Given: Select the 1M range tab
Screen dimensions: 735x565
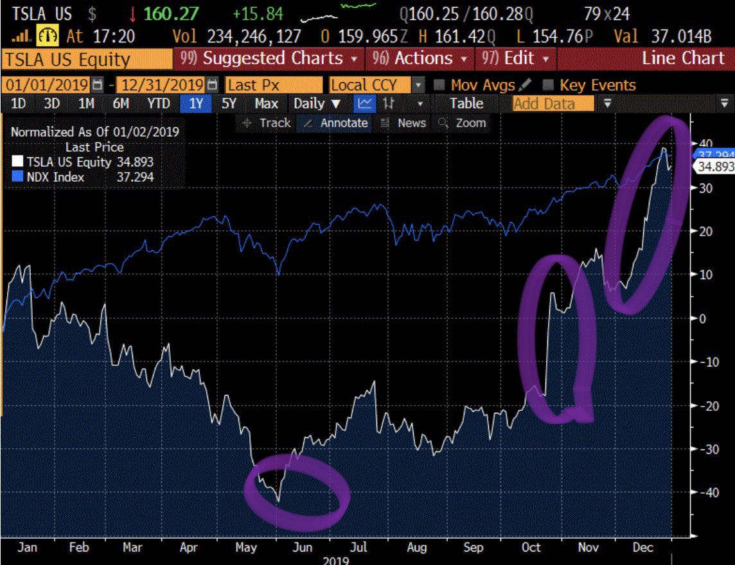Looking at the screenshot, I should coord(86,103).
